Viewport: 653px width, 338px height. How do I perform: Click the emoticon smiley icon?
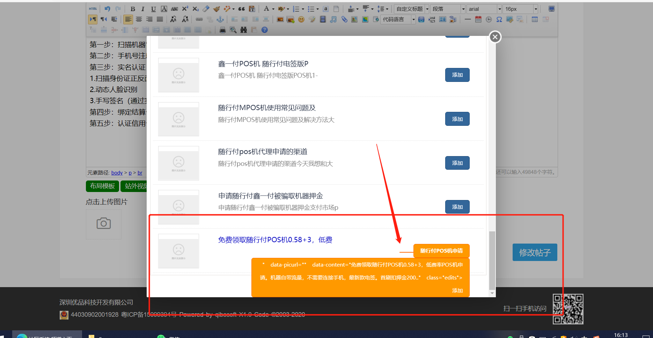pos(301,20)
